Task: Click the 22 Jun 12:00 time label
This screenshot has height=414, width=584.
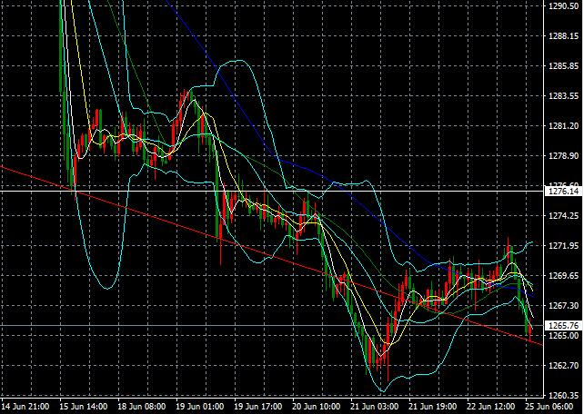Action: tap(491, 407)
